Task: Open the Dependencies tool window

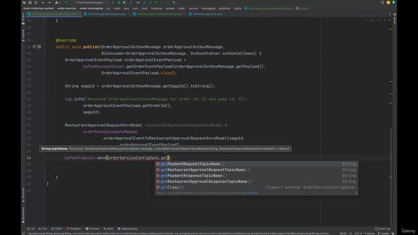Action: 128,228
